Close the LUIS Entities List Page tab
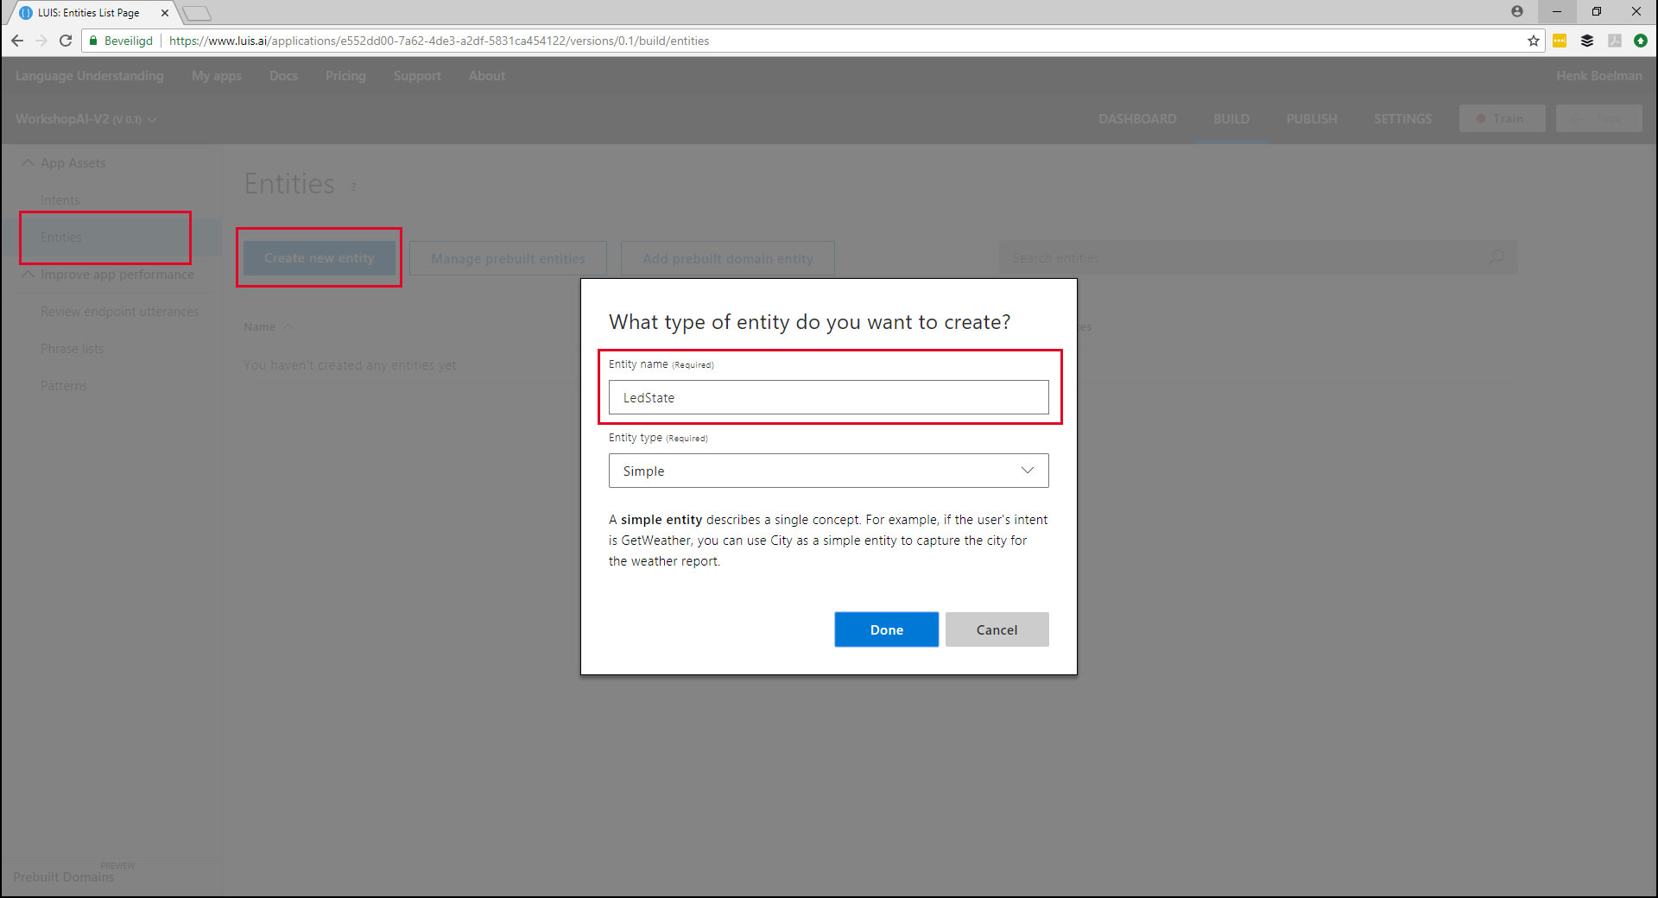 (x=165, y=13)
